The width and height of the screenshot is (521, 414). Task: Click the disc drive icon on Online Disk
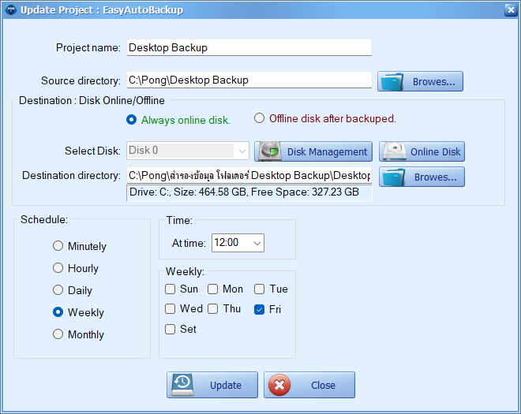(x=394, y=151)
